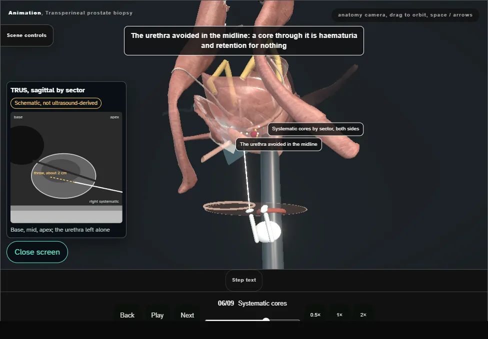
Task: Click the timeline progress slider handle
Action: (266, 320)
